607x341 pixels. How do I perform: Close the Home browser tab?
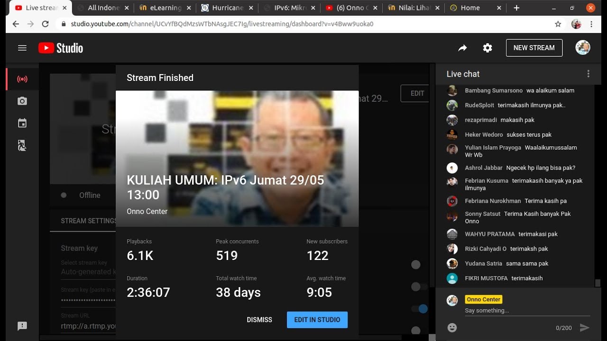point(498,8)
